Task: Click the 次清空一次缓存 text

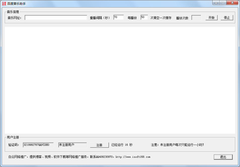Action: [x=161, y=18]
